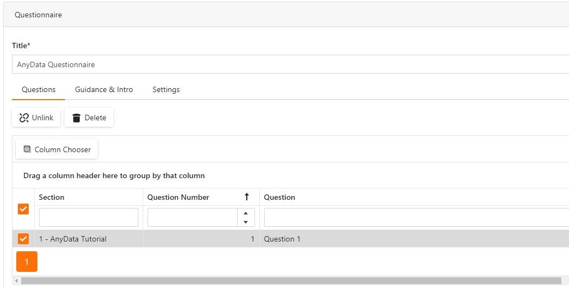Screen dimensions: 569x287
Task: Click the Unlink chain icon
Action: tap(24, 118)
